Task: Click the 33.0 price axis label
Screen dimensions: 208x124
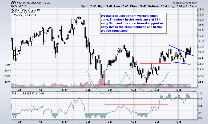Action: pyautogui.click(x=201, y=10)
